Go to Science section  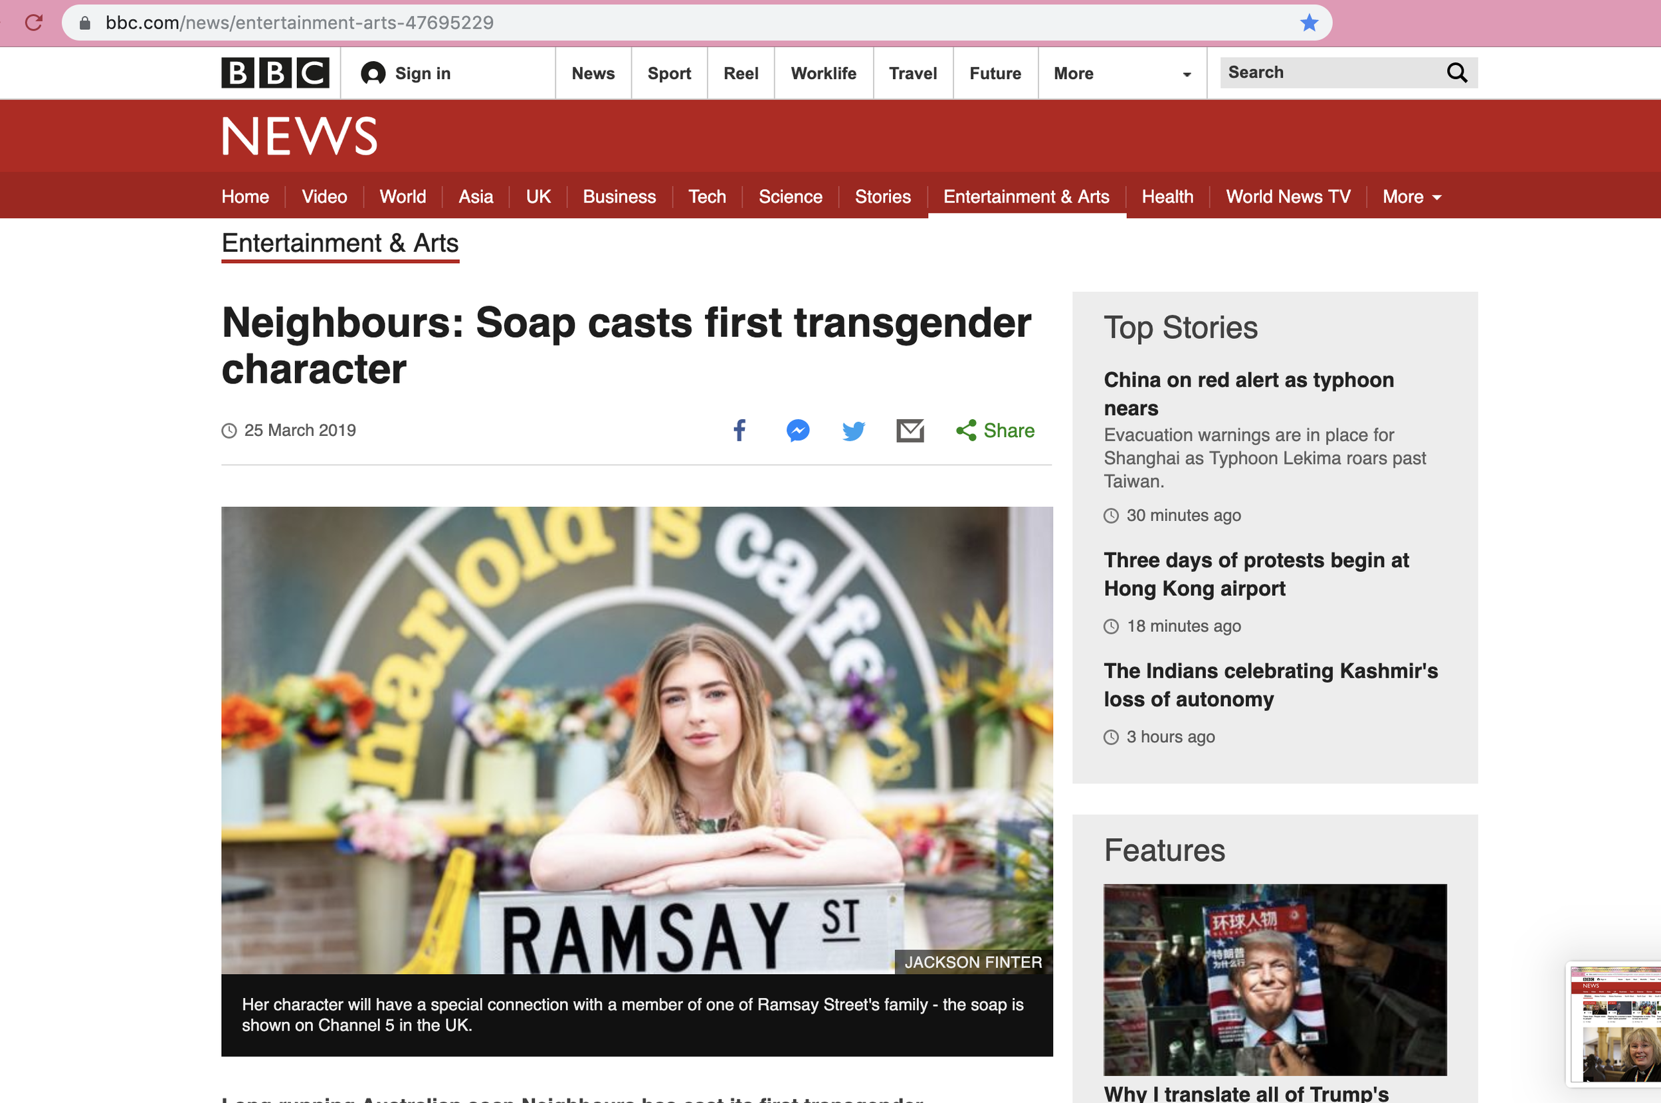[x=790, y=197]
